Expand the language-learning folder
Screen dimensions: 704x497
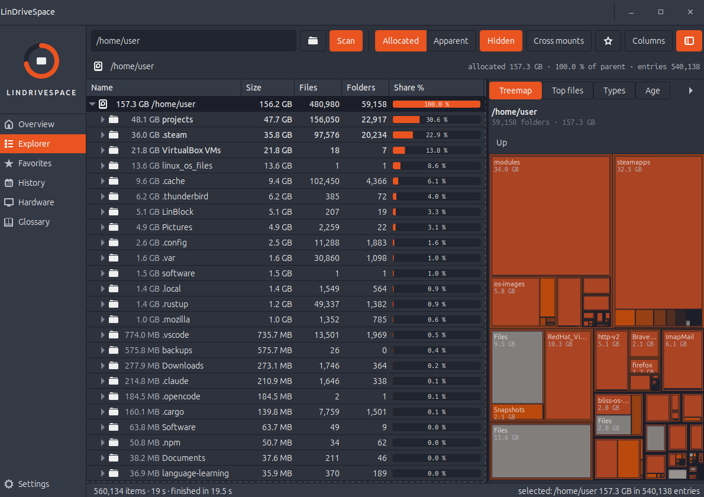[102, 473]
